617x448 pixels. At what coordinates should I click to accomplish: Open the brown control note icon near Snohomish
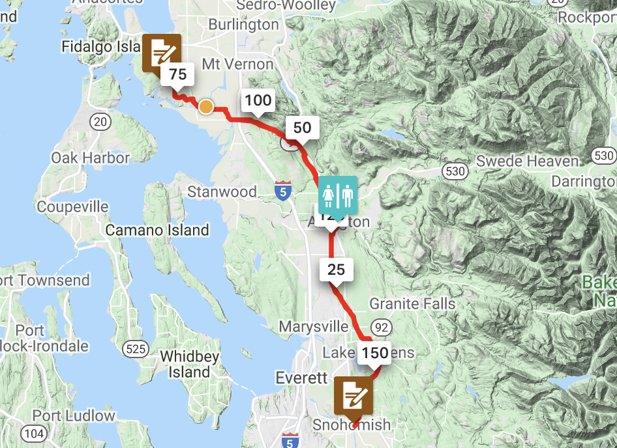[x=354, y=396]
